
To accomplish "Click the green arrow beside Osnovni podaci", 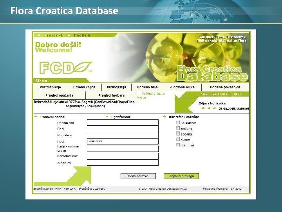I will click(x=36, y=117).
